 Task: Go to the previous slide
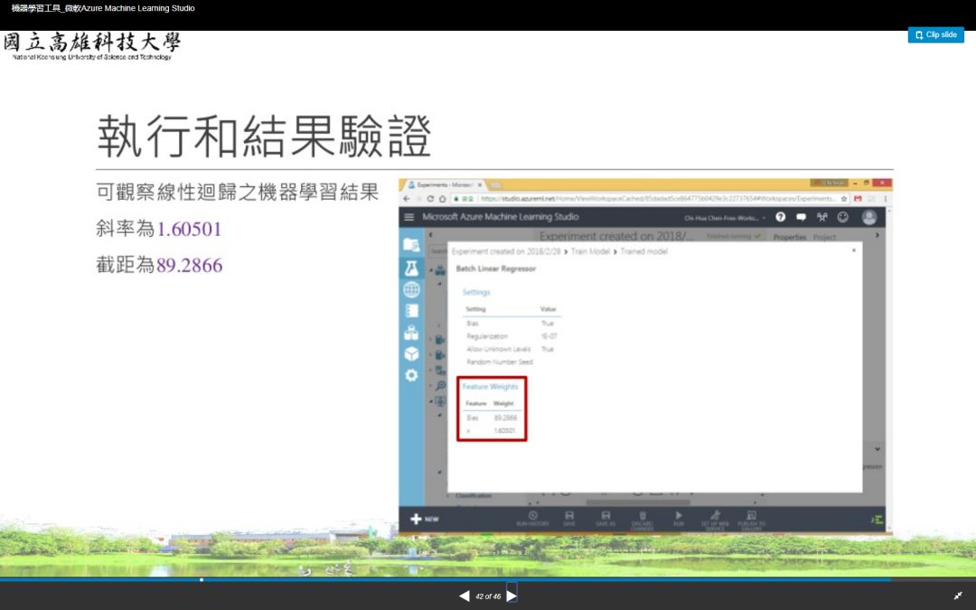coord(465,596)
